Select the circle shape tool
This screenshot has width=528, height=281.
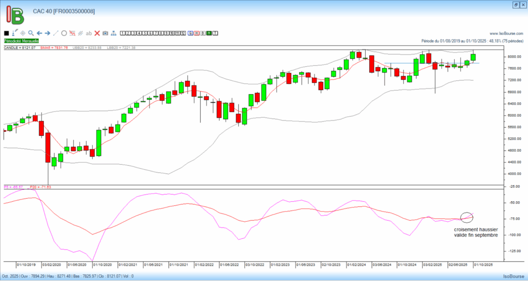coord(64,33)
